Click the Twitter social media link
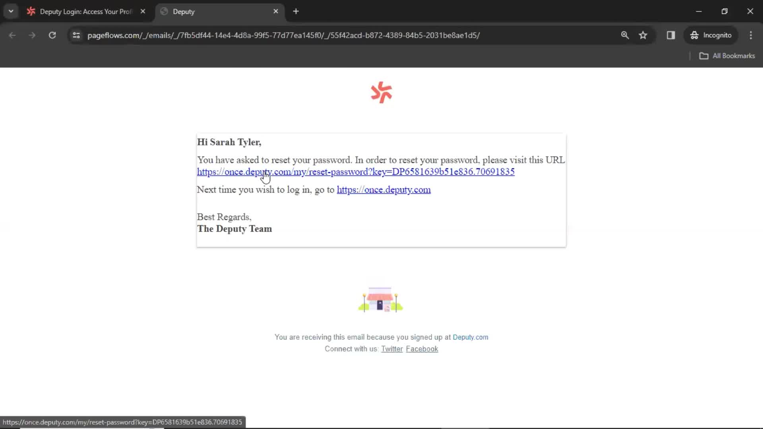This screenshot has width=763, height=429. [x=391, y=349]
